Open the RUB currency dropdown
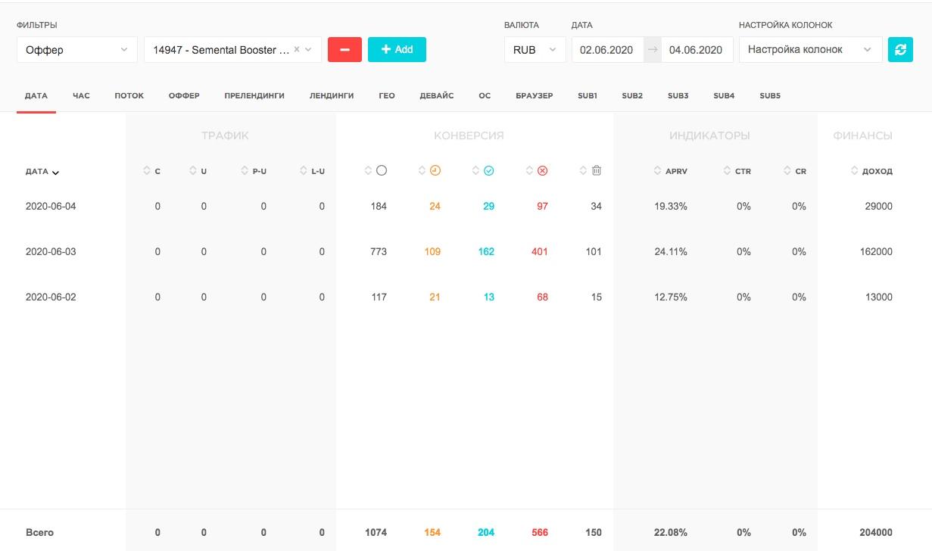 (535, 49)
